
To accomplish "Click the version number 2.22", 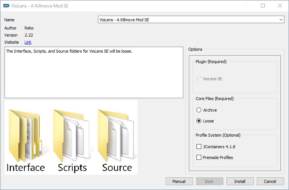I will 29,35.
